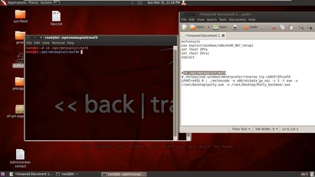Select the d7-pH-orga archive on desktop
315x177 pixels.
tap(15, 112)
